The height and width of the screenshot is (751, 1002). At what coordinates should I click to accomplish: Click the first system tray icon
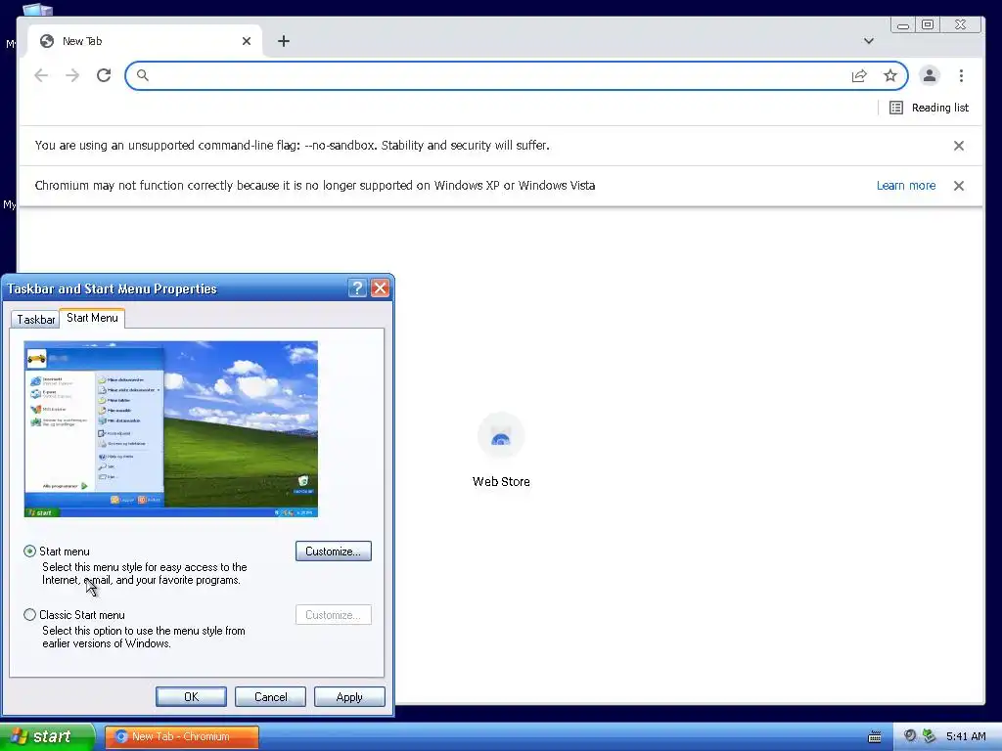pyautogui.click(x=909, y=735)
